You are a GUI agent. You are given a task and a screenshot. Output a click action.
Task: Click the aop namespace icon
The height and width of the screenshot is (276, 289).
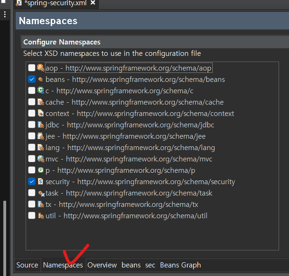point(41,68)
